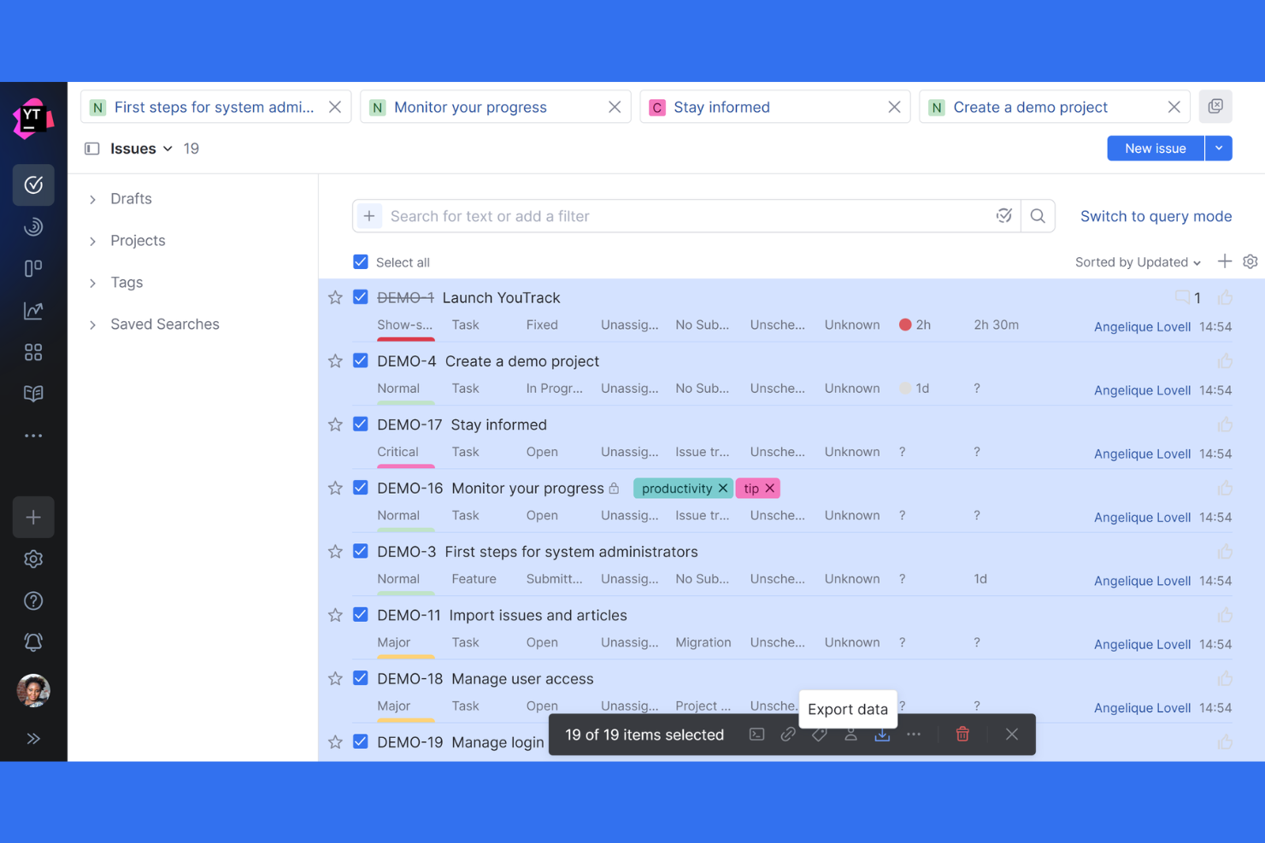Select the Issues checkmark icon in sidebar
The image size is (1265, 843).
point(33,185)
